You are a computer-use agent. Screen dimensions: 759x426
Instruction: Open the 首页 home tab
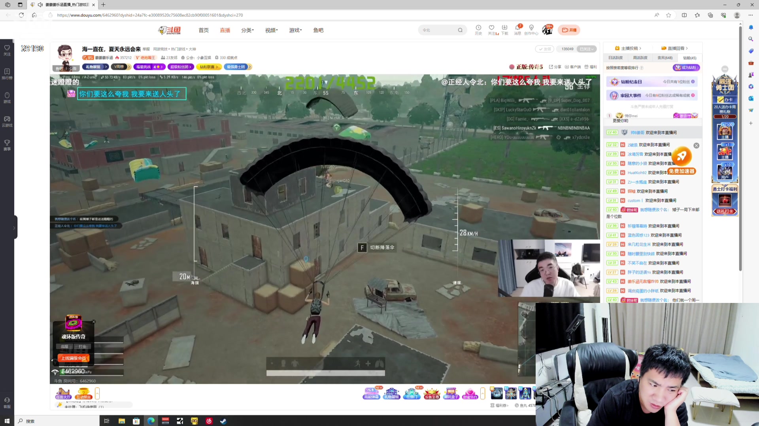pyautogui.click(x=204, y=30)
